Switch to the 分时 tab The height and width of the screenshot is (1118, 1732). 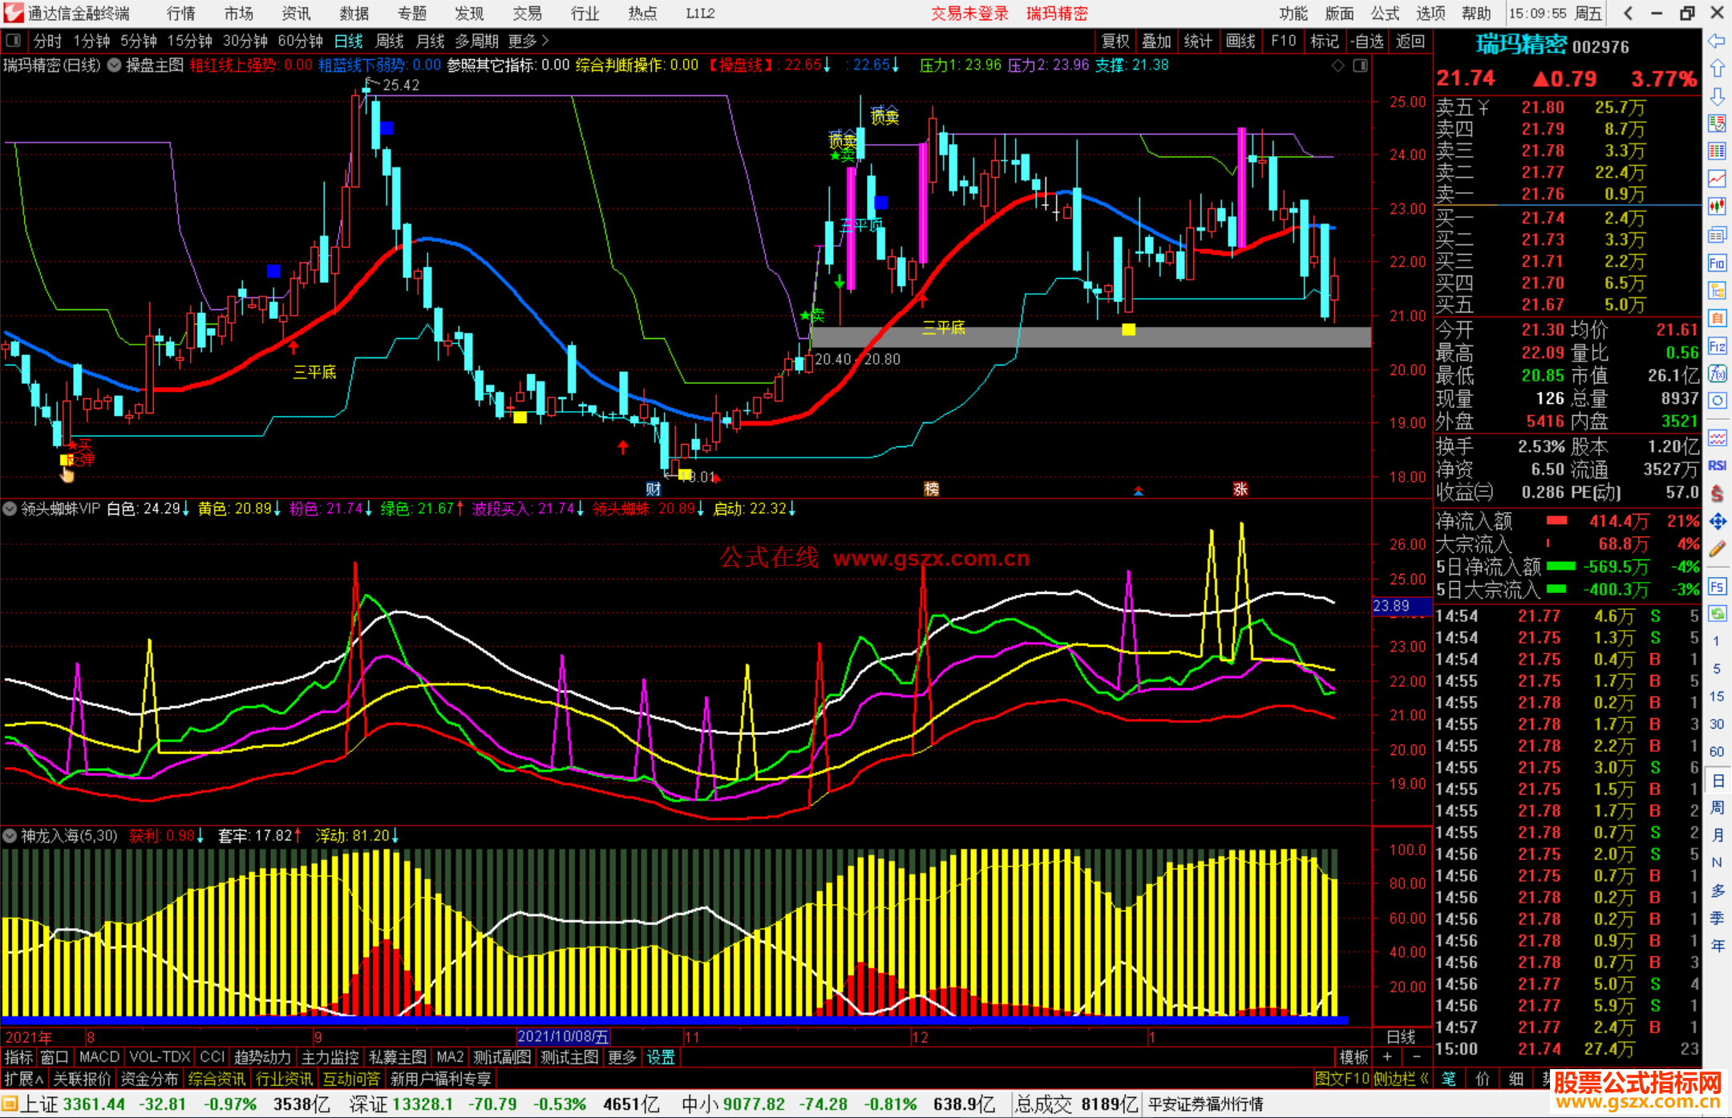click(47, 41)
